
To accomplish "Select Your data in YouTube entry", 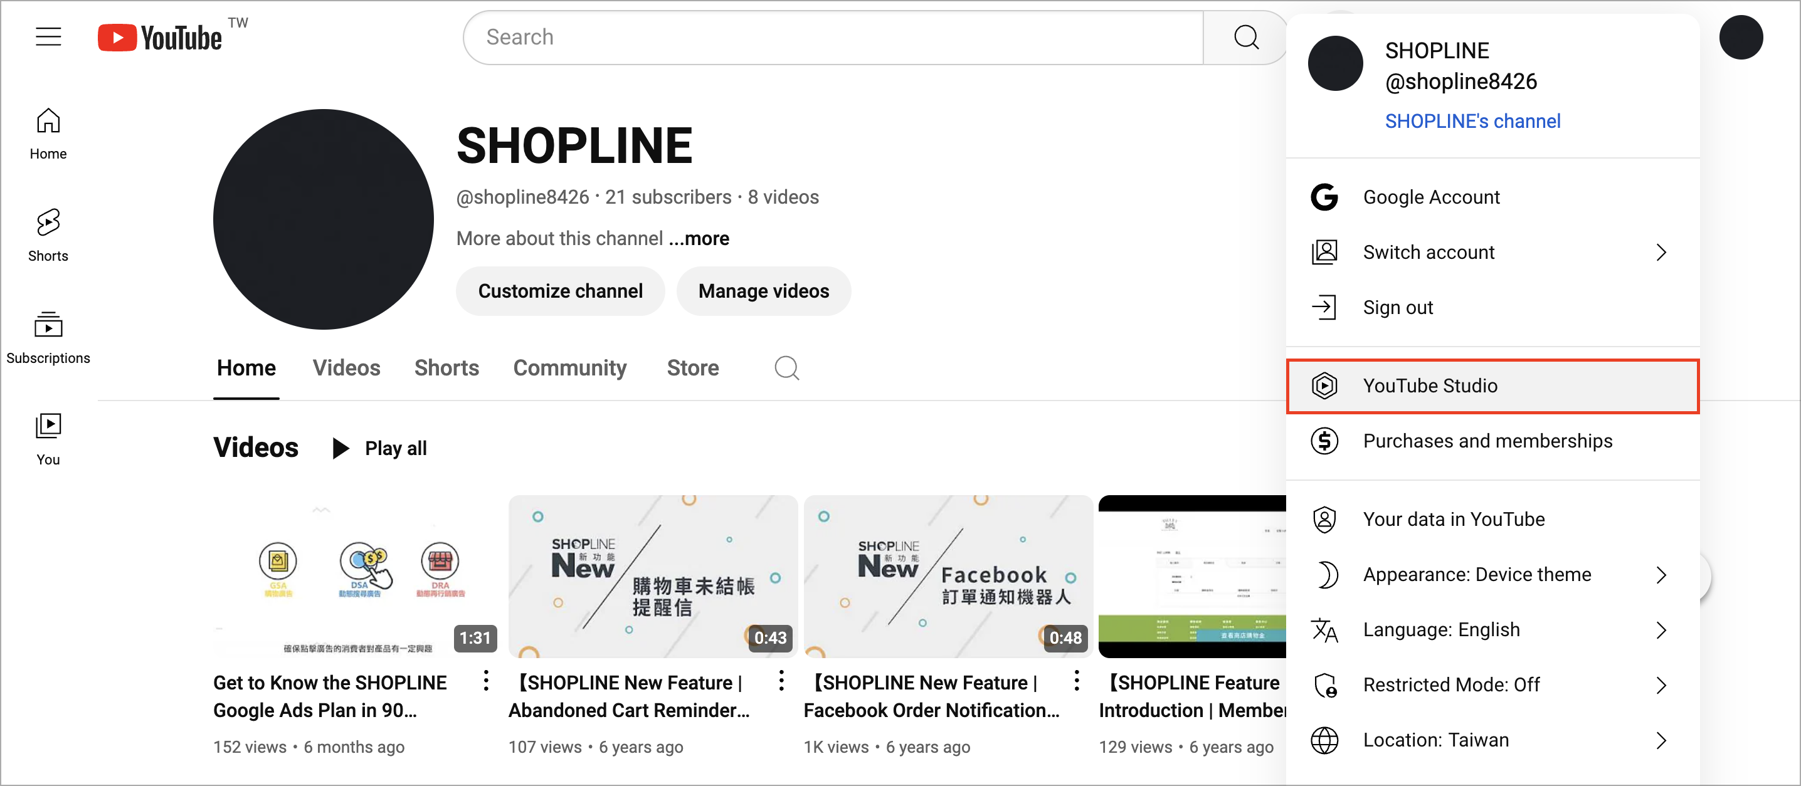I will (x=1492, y=519).
